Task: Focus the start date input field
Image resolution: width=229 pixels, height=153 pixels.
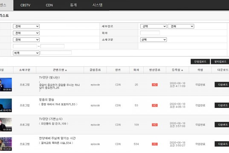Action: (x=25, y=46)
